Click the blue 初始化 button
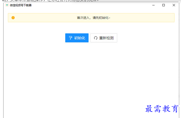This screenshot has height=118, width=181. [77, 38]
